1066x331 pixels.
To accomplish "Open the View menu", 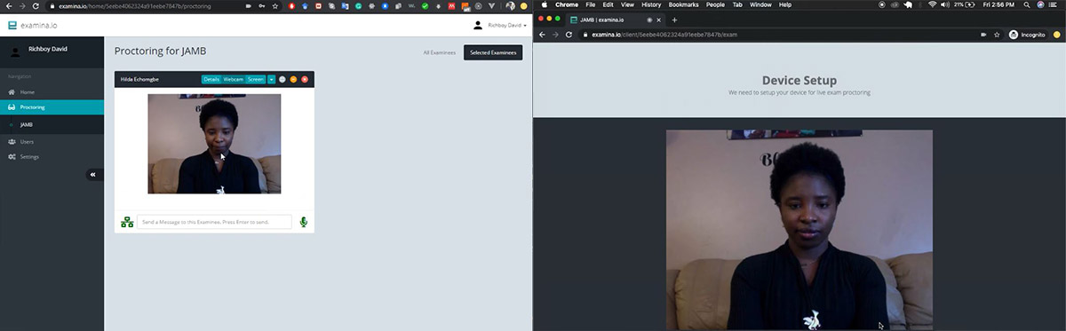I will [627, 4].
